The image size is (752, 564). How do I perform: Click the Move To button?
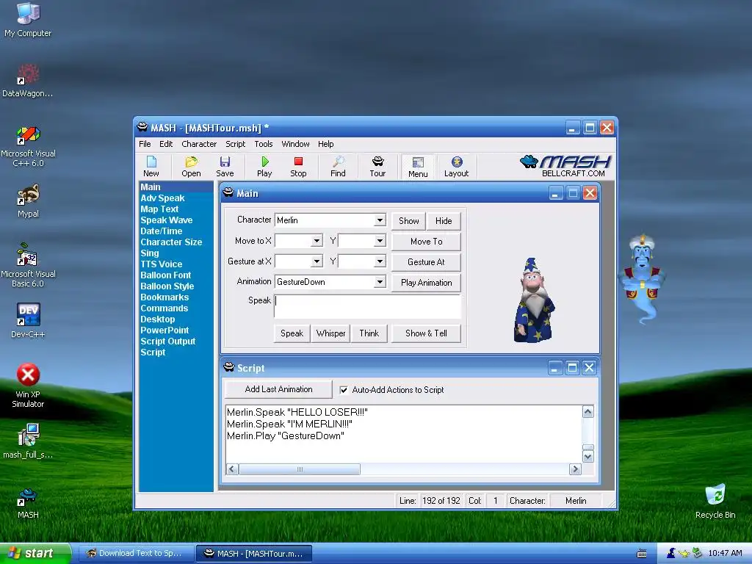(x=427, y=242)
